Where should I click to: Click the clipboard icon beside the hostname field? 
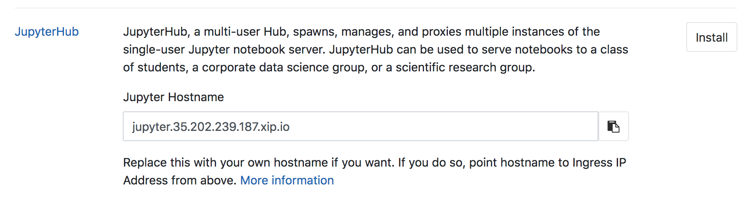click(613, 126)
